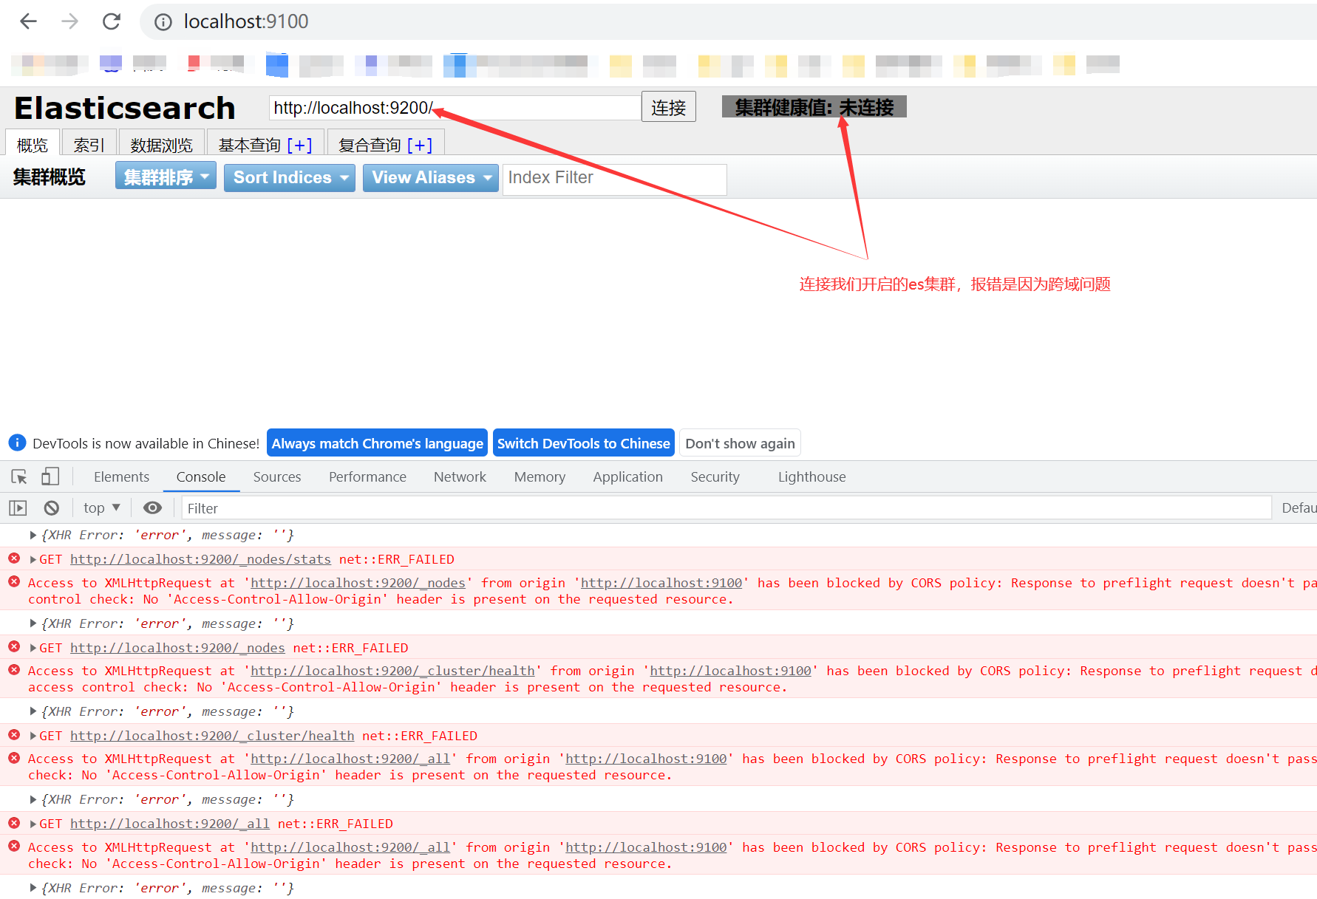Open the Elements panel tab
Image resolution: width=1317 pixels, height=899 pixels.
[121, 476]
